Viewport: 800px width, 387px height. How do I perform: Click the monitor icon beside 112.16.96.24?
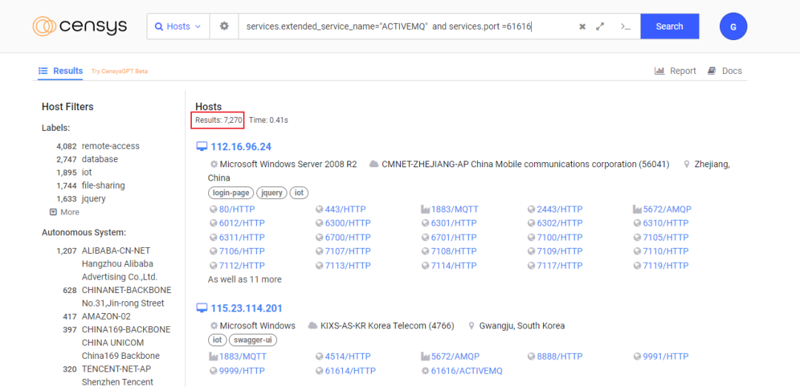click(202, 147)
